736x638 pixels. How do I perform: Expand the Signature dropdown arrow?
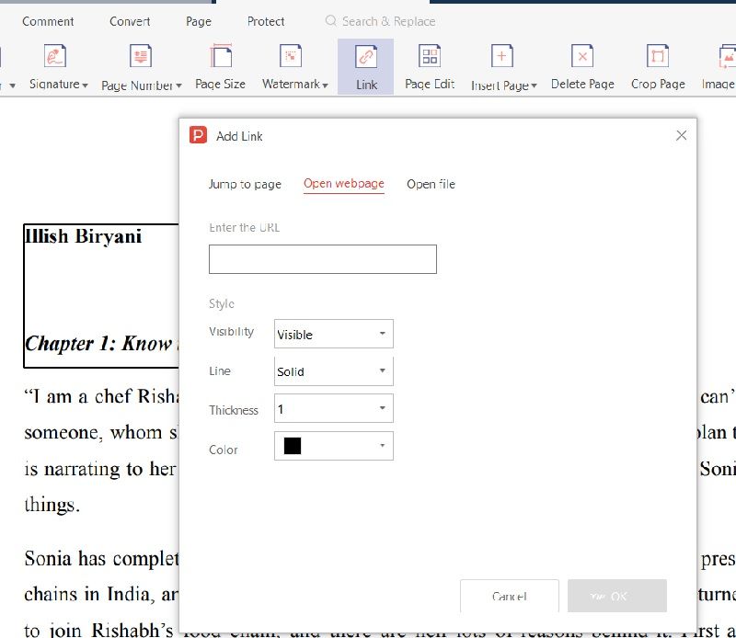[x=85, y=85]
